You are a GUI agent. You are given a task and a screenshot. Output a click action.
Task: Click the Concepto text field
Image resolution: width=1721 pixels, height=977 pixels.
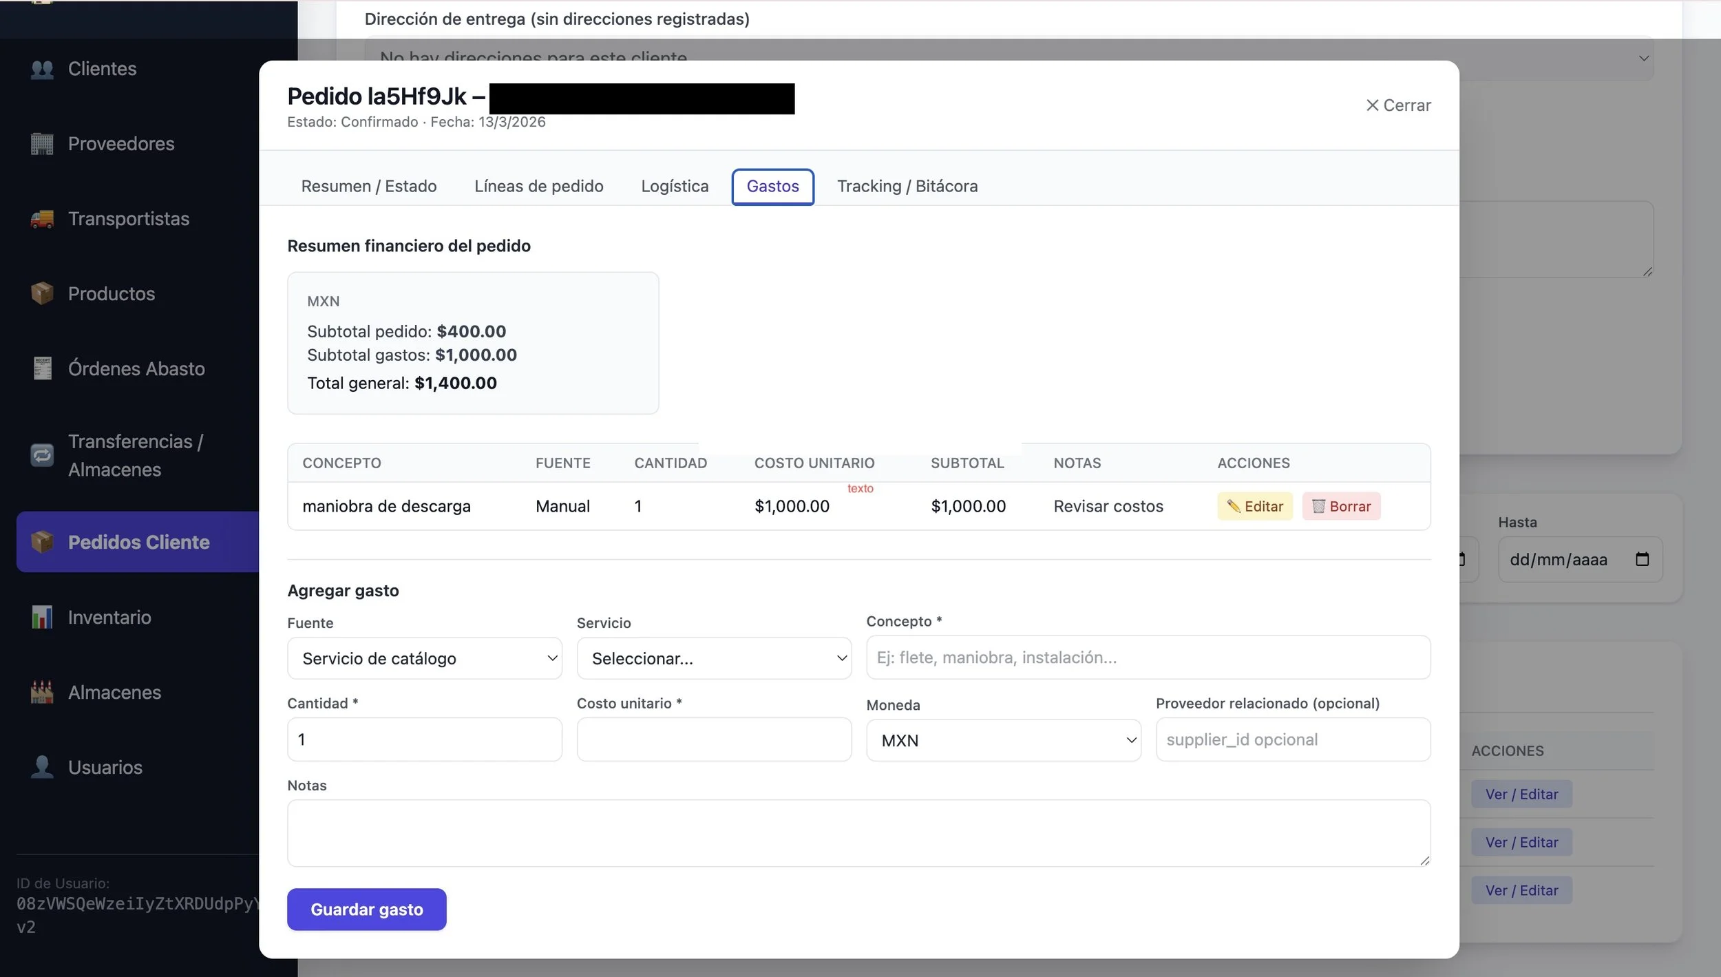[1148, 658]
